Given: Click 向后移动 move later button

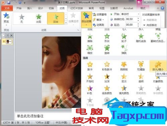Looking at the screenshot, I should coord(150,25).
